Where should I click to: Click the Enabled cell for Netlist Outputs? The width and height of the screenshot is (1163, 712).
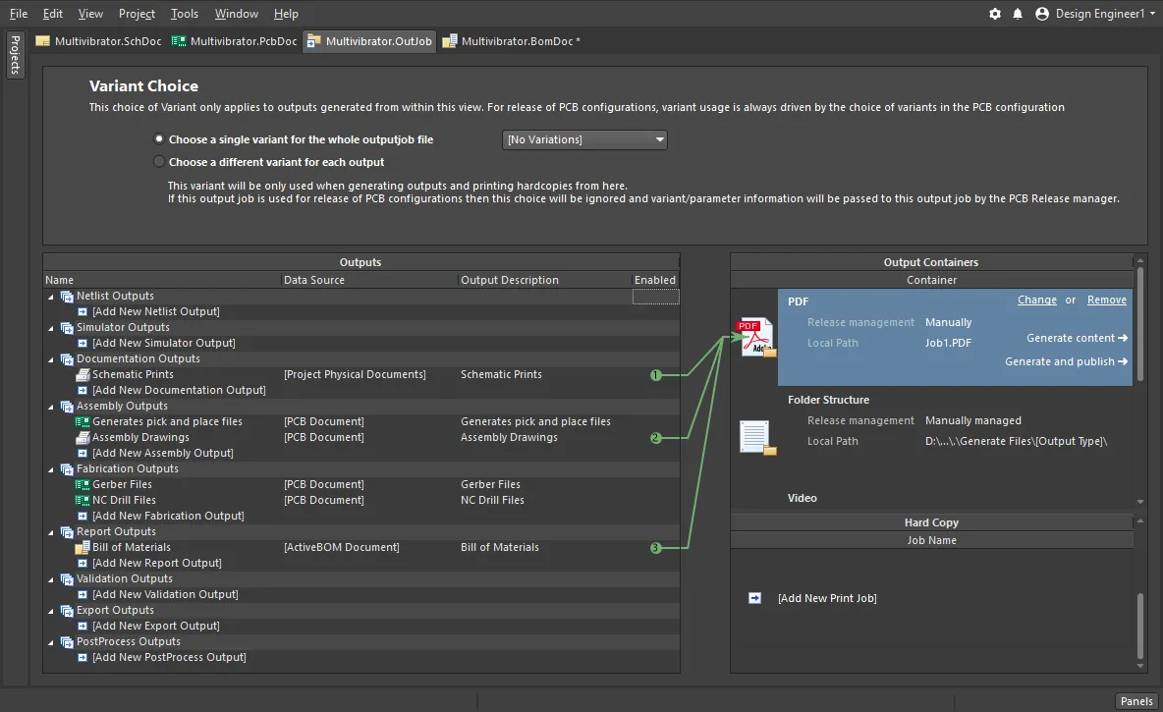tap(656, 297)
